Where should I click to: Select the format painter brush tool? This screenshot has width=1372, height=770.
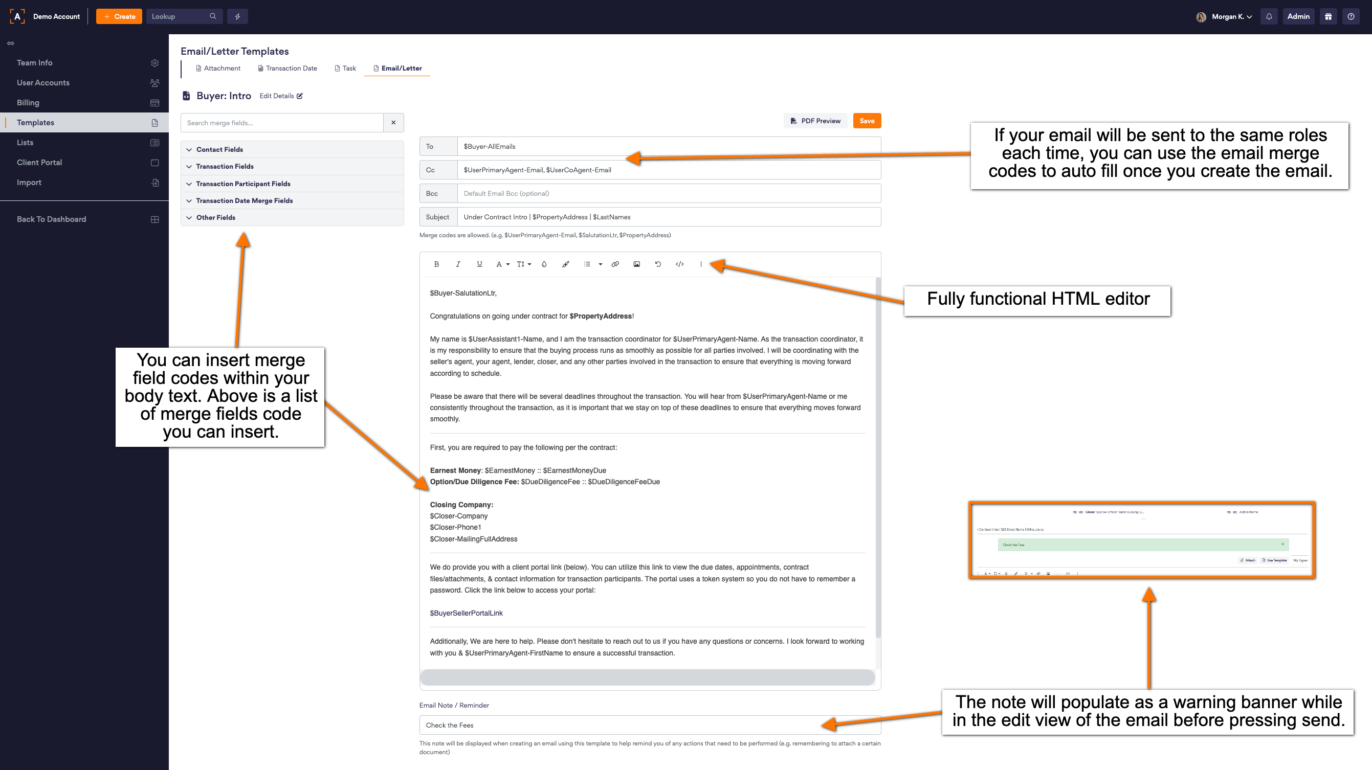tap(566, 264)
